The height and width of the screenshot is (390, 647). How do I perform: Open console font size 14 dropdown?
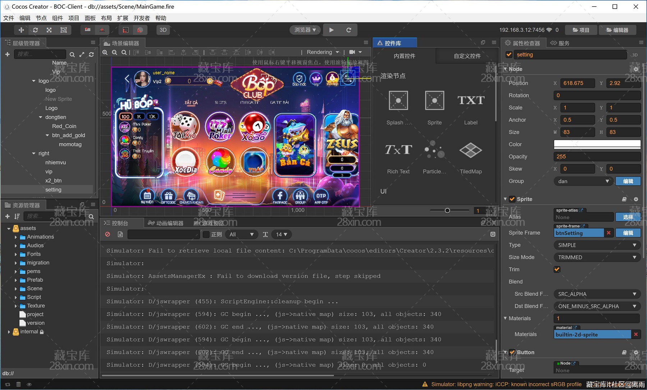click(x=281, y=235)
